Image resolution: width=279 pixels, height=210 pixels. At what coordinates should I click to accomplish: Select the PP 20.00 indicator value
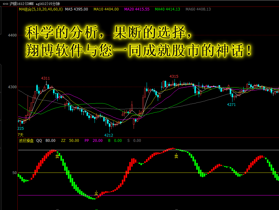[x=94, y=141]
